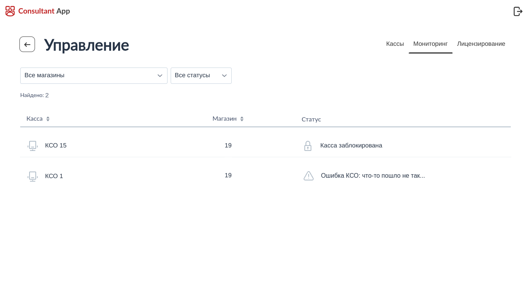Sort by Магазин column arrows
This screenshot has height=298, width=531.
[x=242, y=119]
